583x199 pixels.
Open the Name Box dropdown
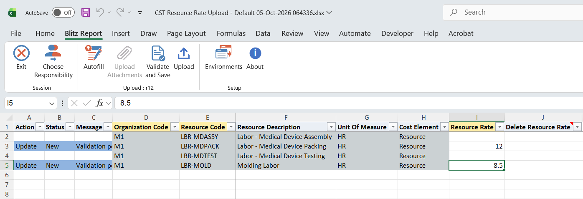click(52, 103)
